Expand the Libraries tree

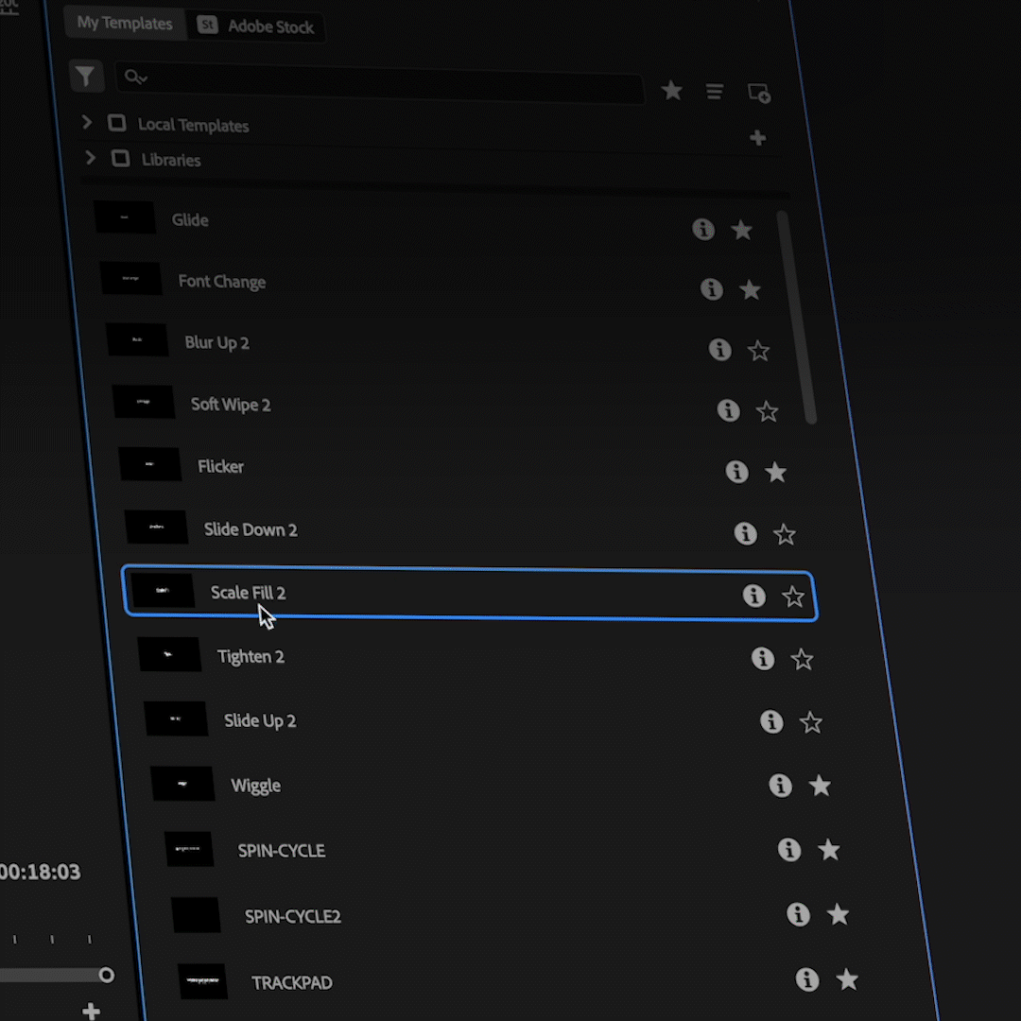91,157
